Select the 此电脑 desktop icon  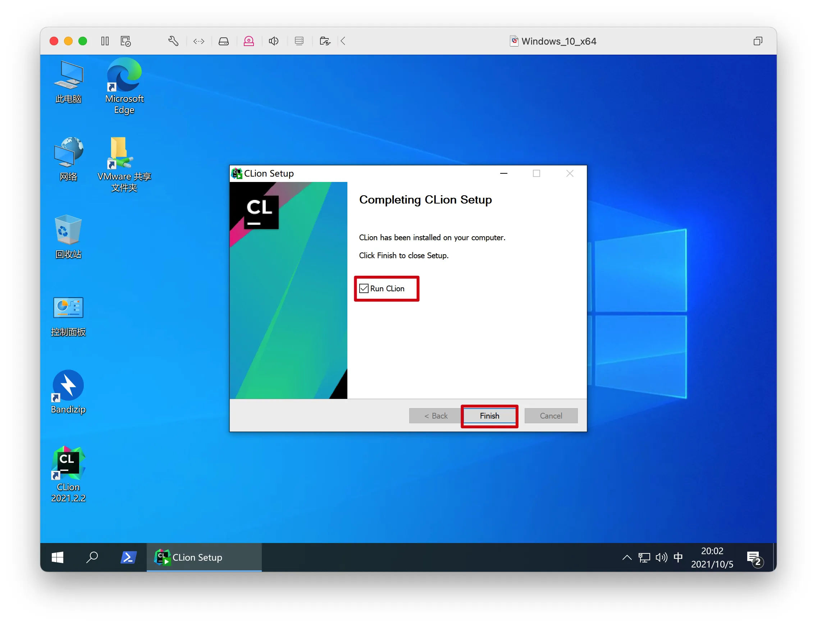68,82
